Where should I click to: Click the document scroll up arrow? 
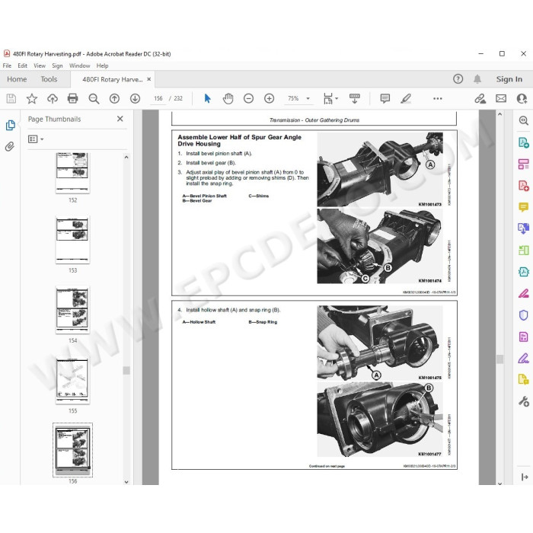point(499,114)
